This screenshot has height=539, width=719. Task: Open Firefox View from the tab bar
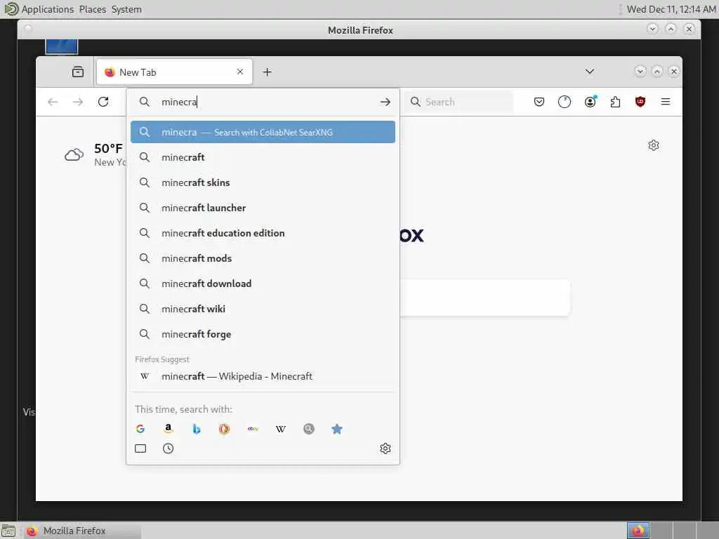[78, 72]
